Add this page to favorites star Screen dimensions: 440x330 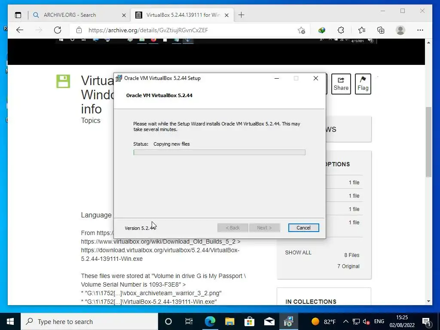coord(301,30)
